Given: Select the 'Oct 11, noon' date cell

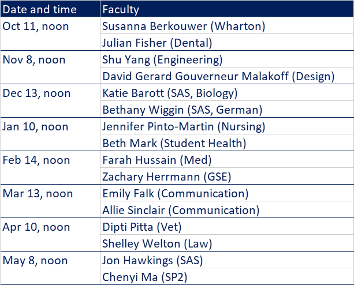Looking at the screenshot, I should tap(50, 34).
